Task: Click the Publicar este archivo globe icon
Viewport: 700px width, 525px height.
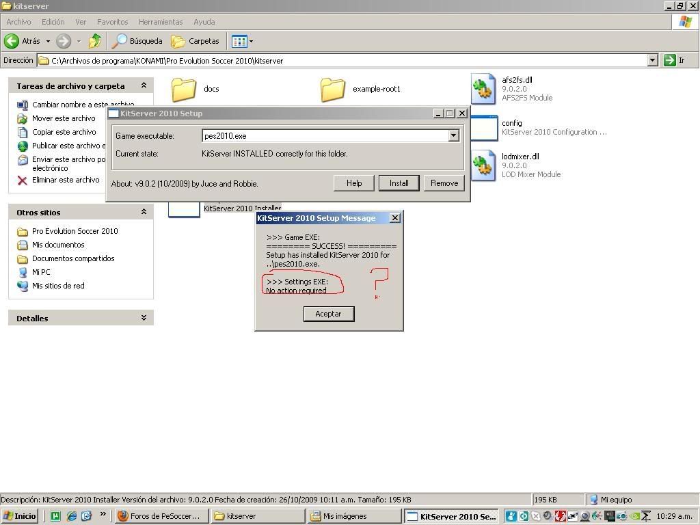Action: coord(23,146)
